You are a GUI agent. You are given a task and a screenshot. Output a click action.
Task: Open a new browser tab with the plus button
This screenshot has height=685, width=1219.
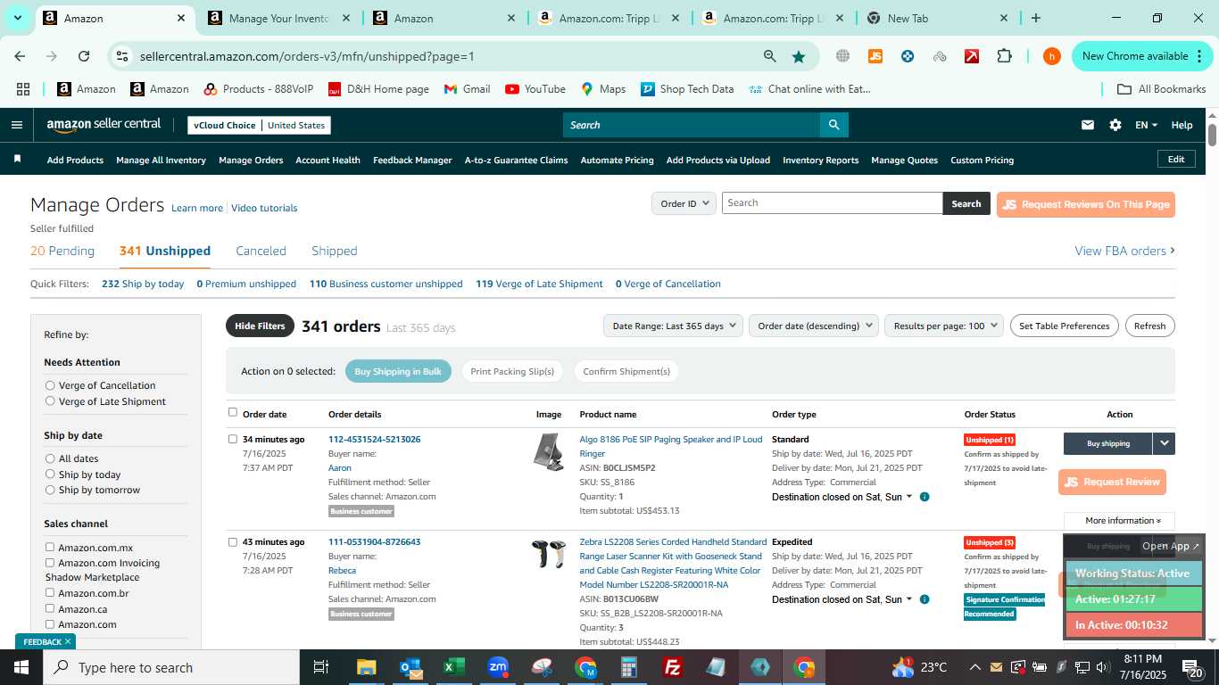(1035, 18)
